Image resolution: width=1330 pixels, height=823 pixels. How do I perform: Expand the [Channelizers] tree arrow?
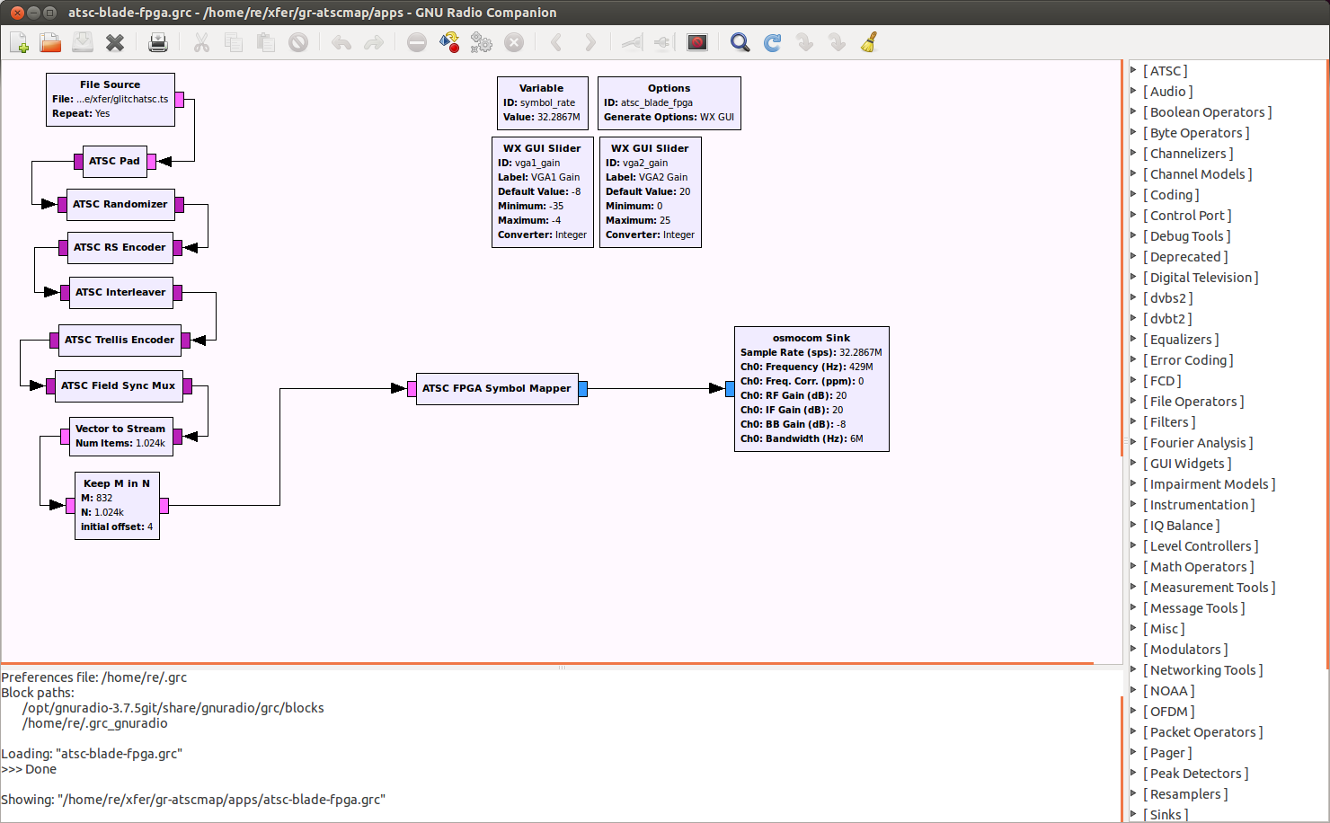point(1133,153)
